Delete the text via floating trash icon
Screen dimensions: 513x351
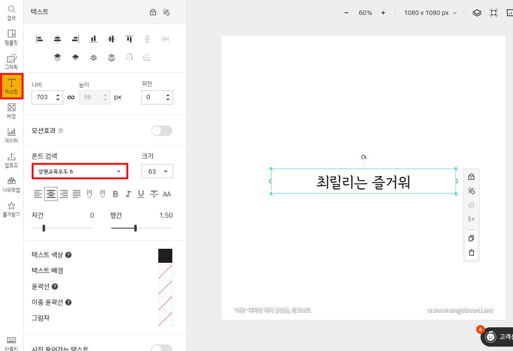click(471, 252)
